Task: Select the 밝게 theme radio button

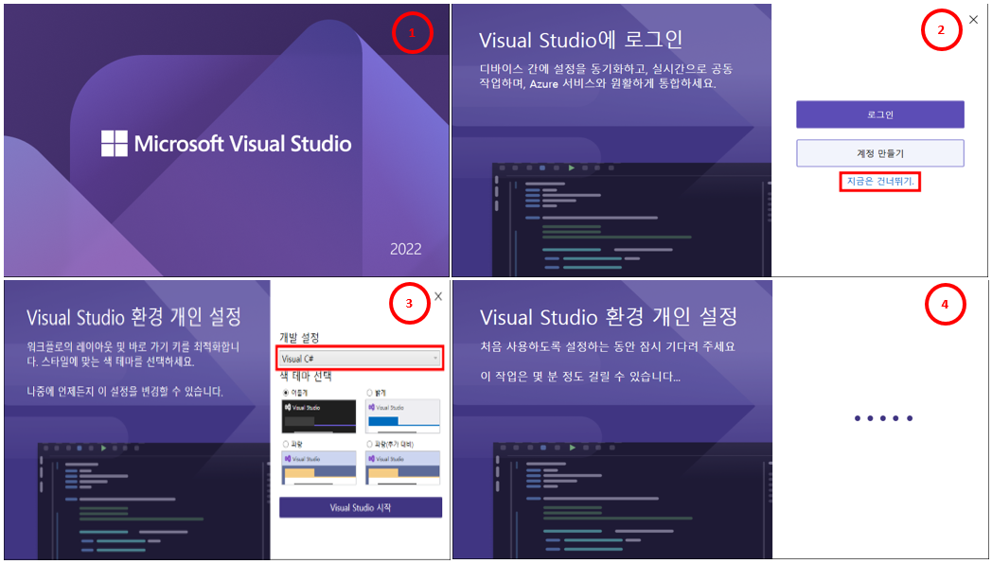Action: tap(369, 393)
